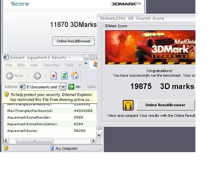Image resolution: width=213 pixels, height=170 pixels.
Task: Click the MaxTrianglesPerSecond label
Action: pyautogui.click(x=30, y=111)
